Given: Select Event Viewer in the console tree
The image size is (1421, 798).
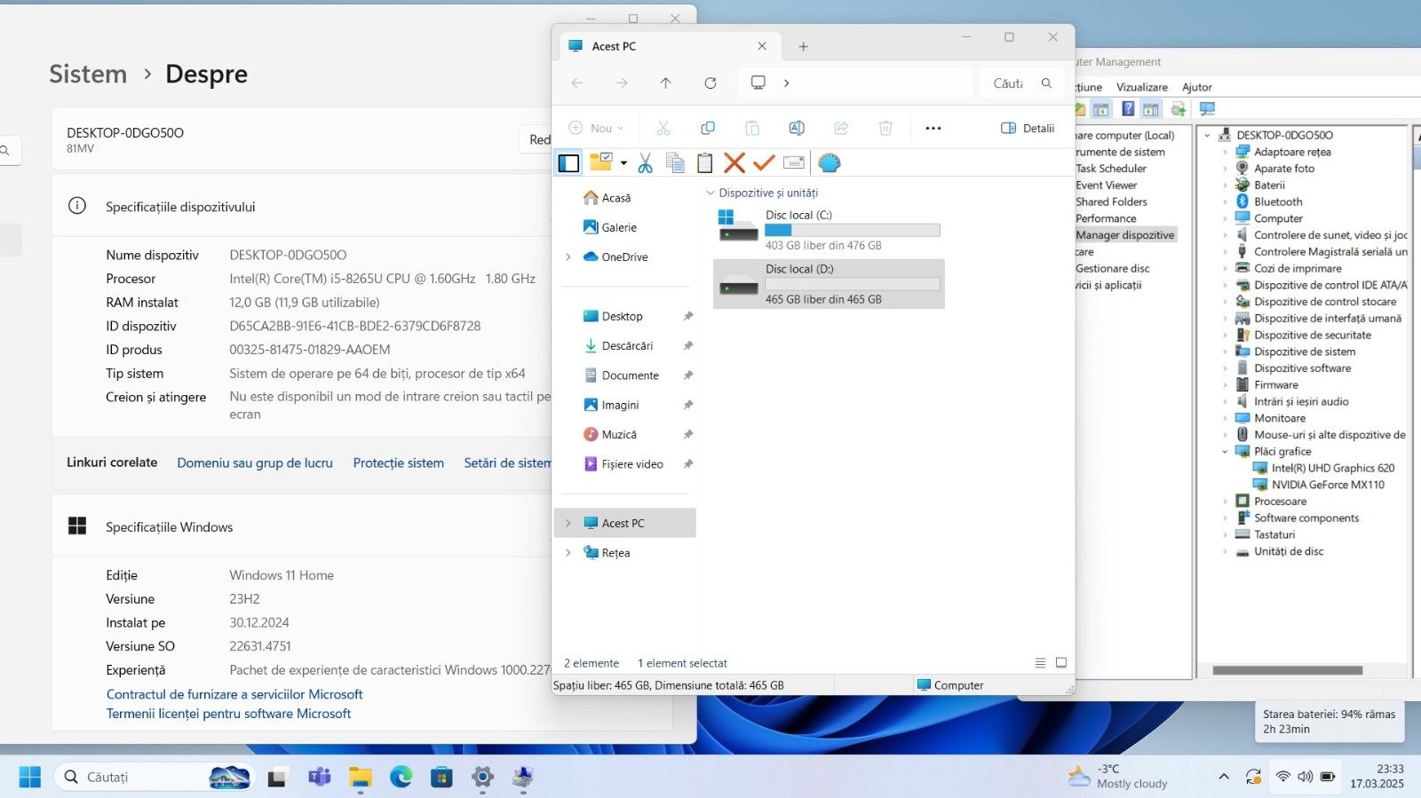Looking at the screenshot, I should pos(1106,186).
